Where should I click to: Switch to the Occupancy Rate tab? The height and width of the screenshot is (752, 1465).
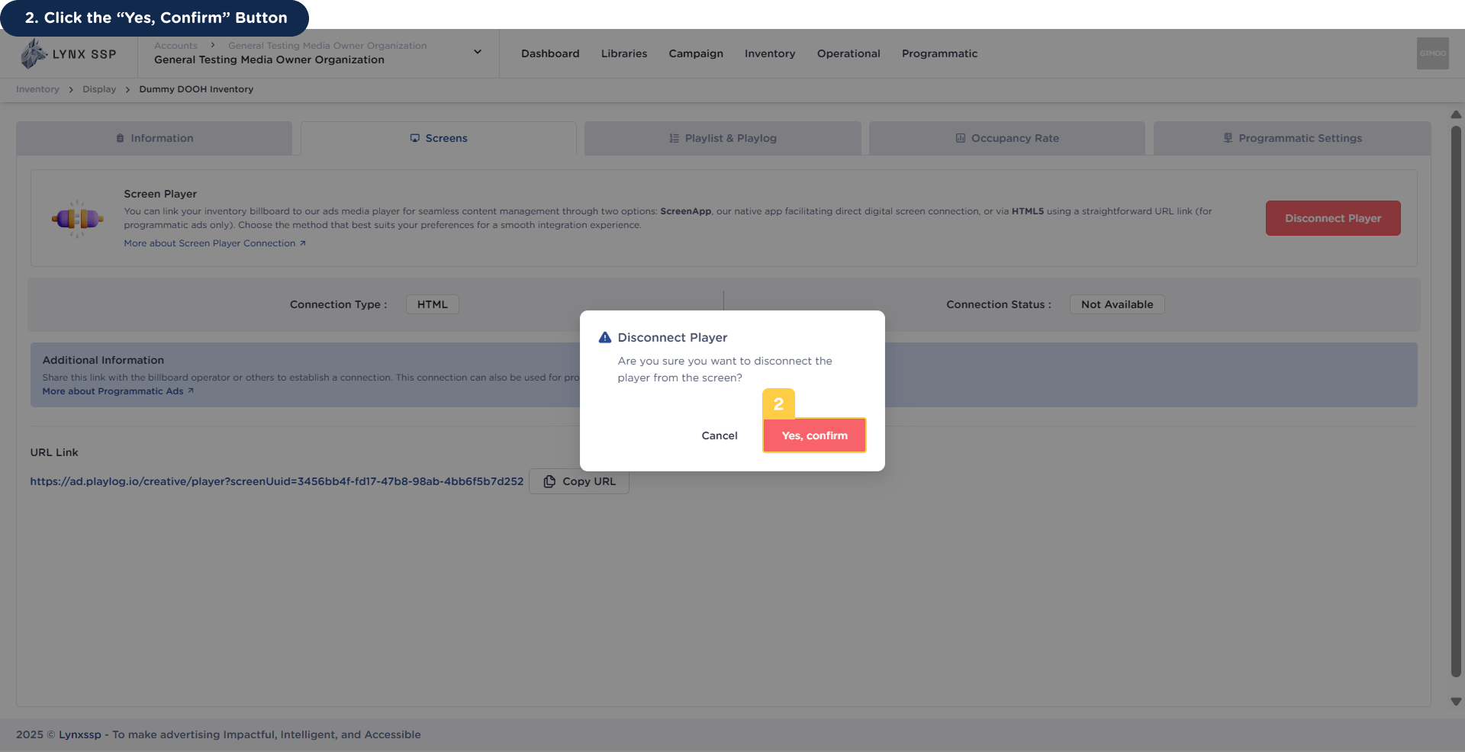click(1006, 138)
